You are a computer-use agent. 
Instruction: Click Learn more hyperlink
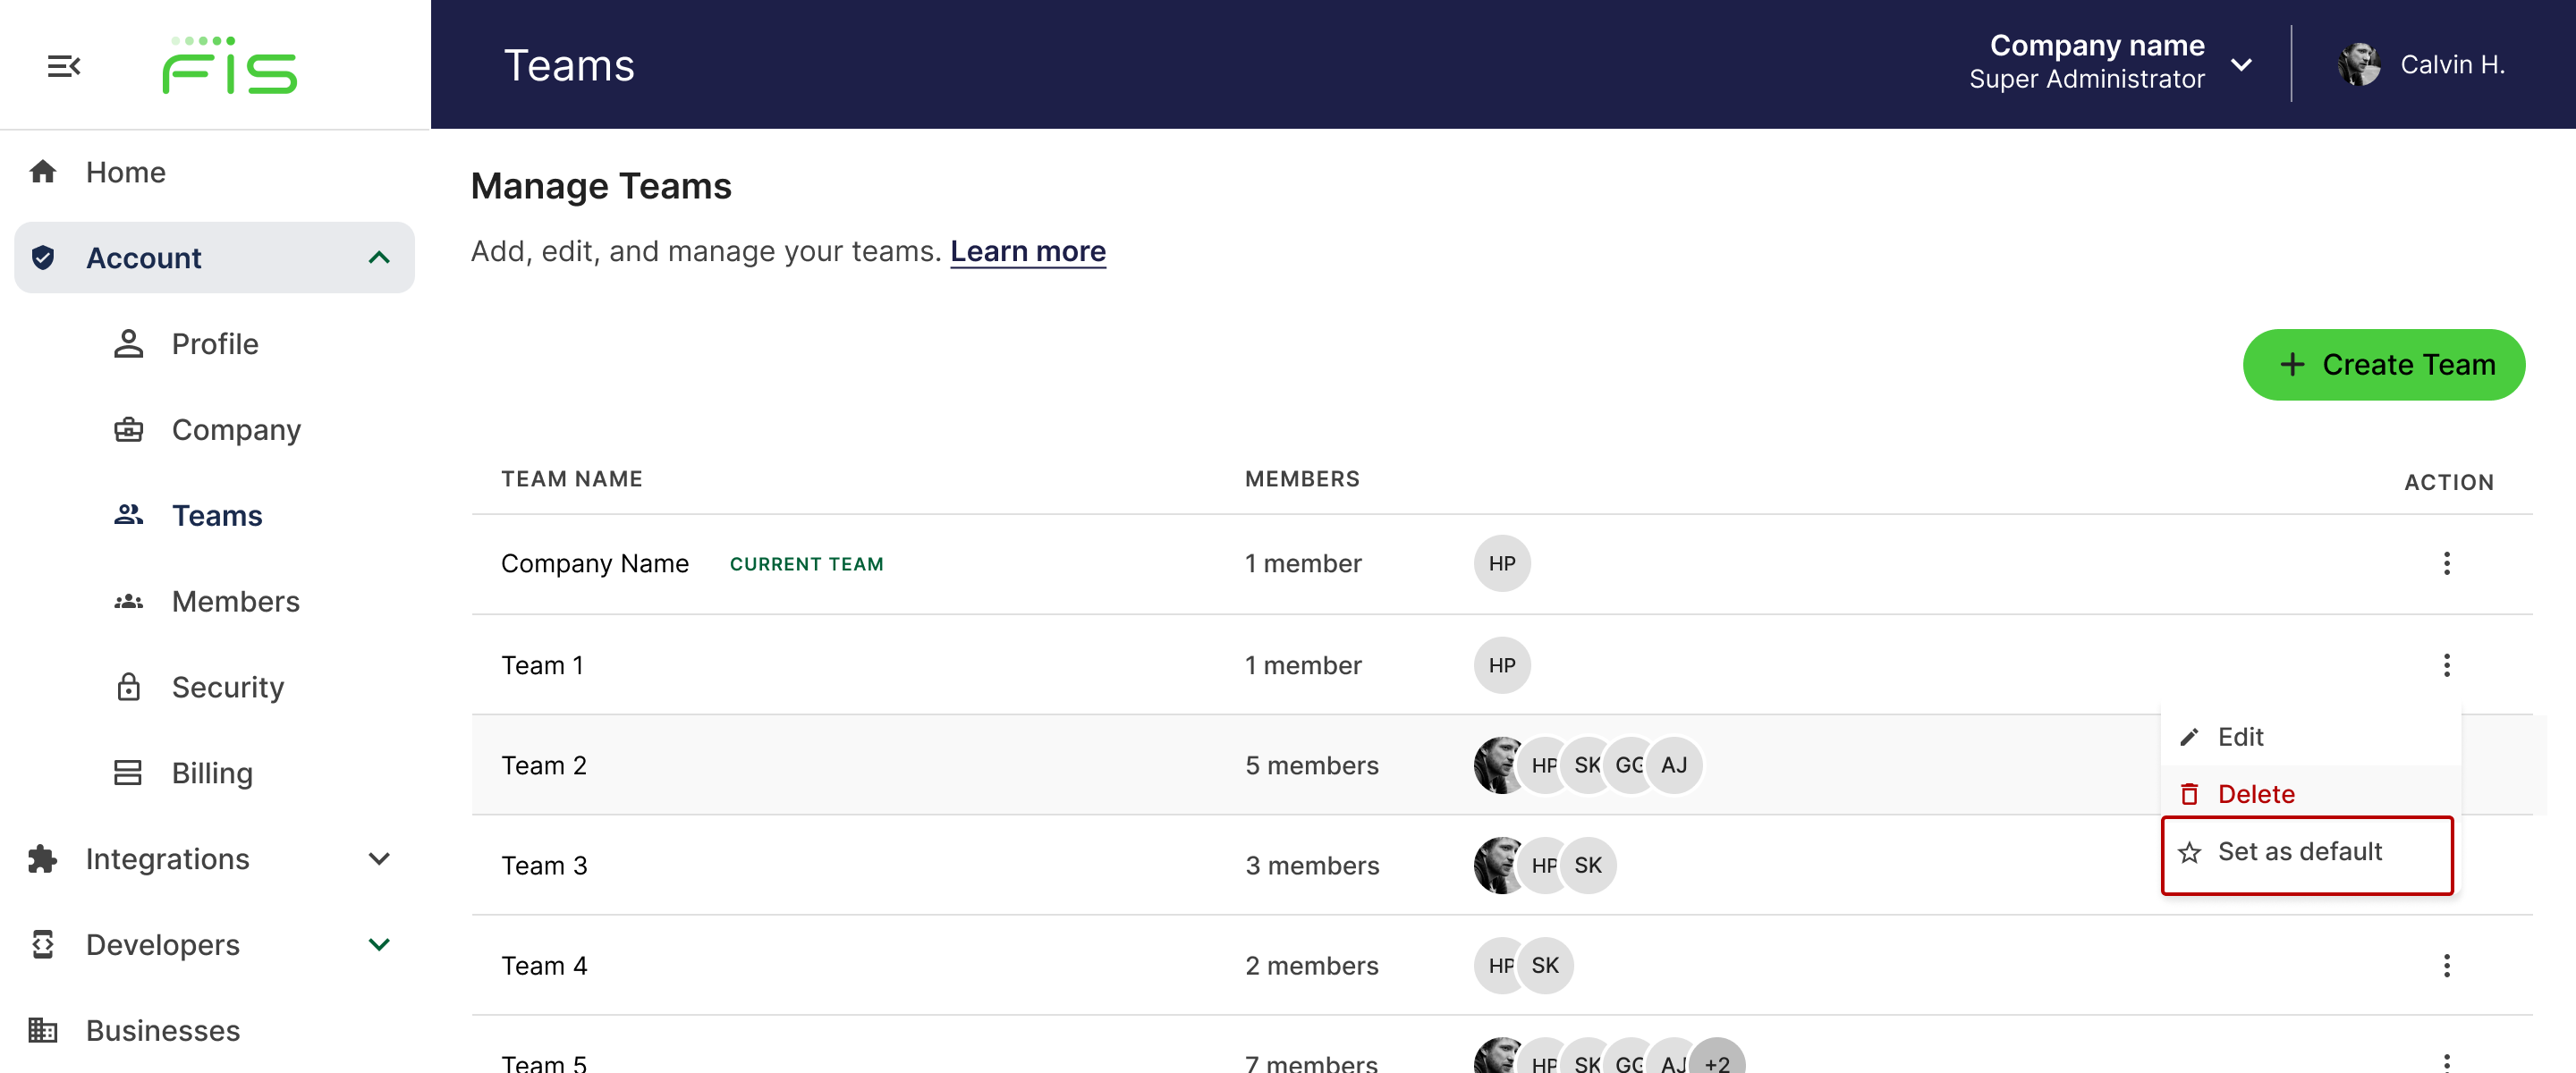(x=1029, y=249)
